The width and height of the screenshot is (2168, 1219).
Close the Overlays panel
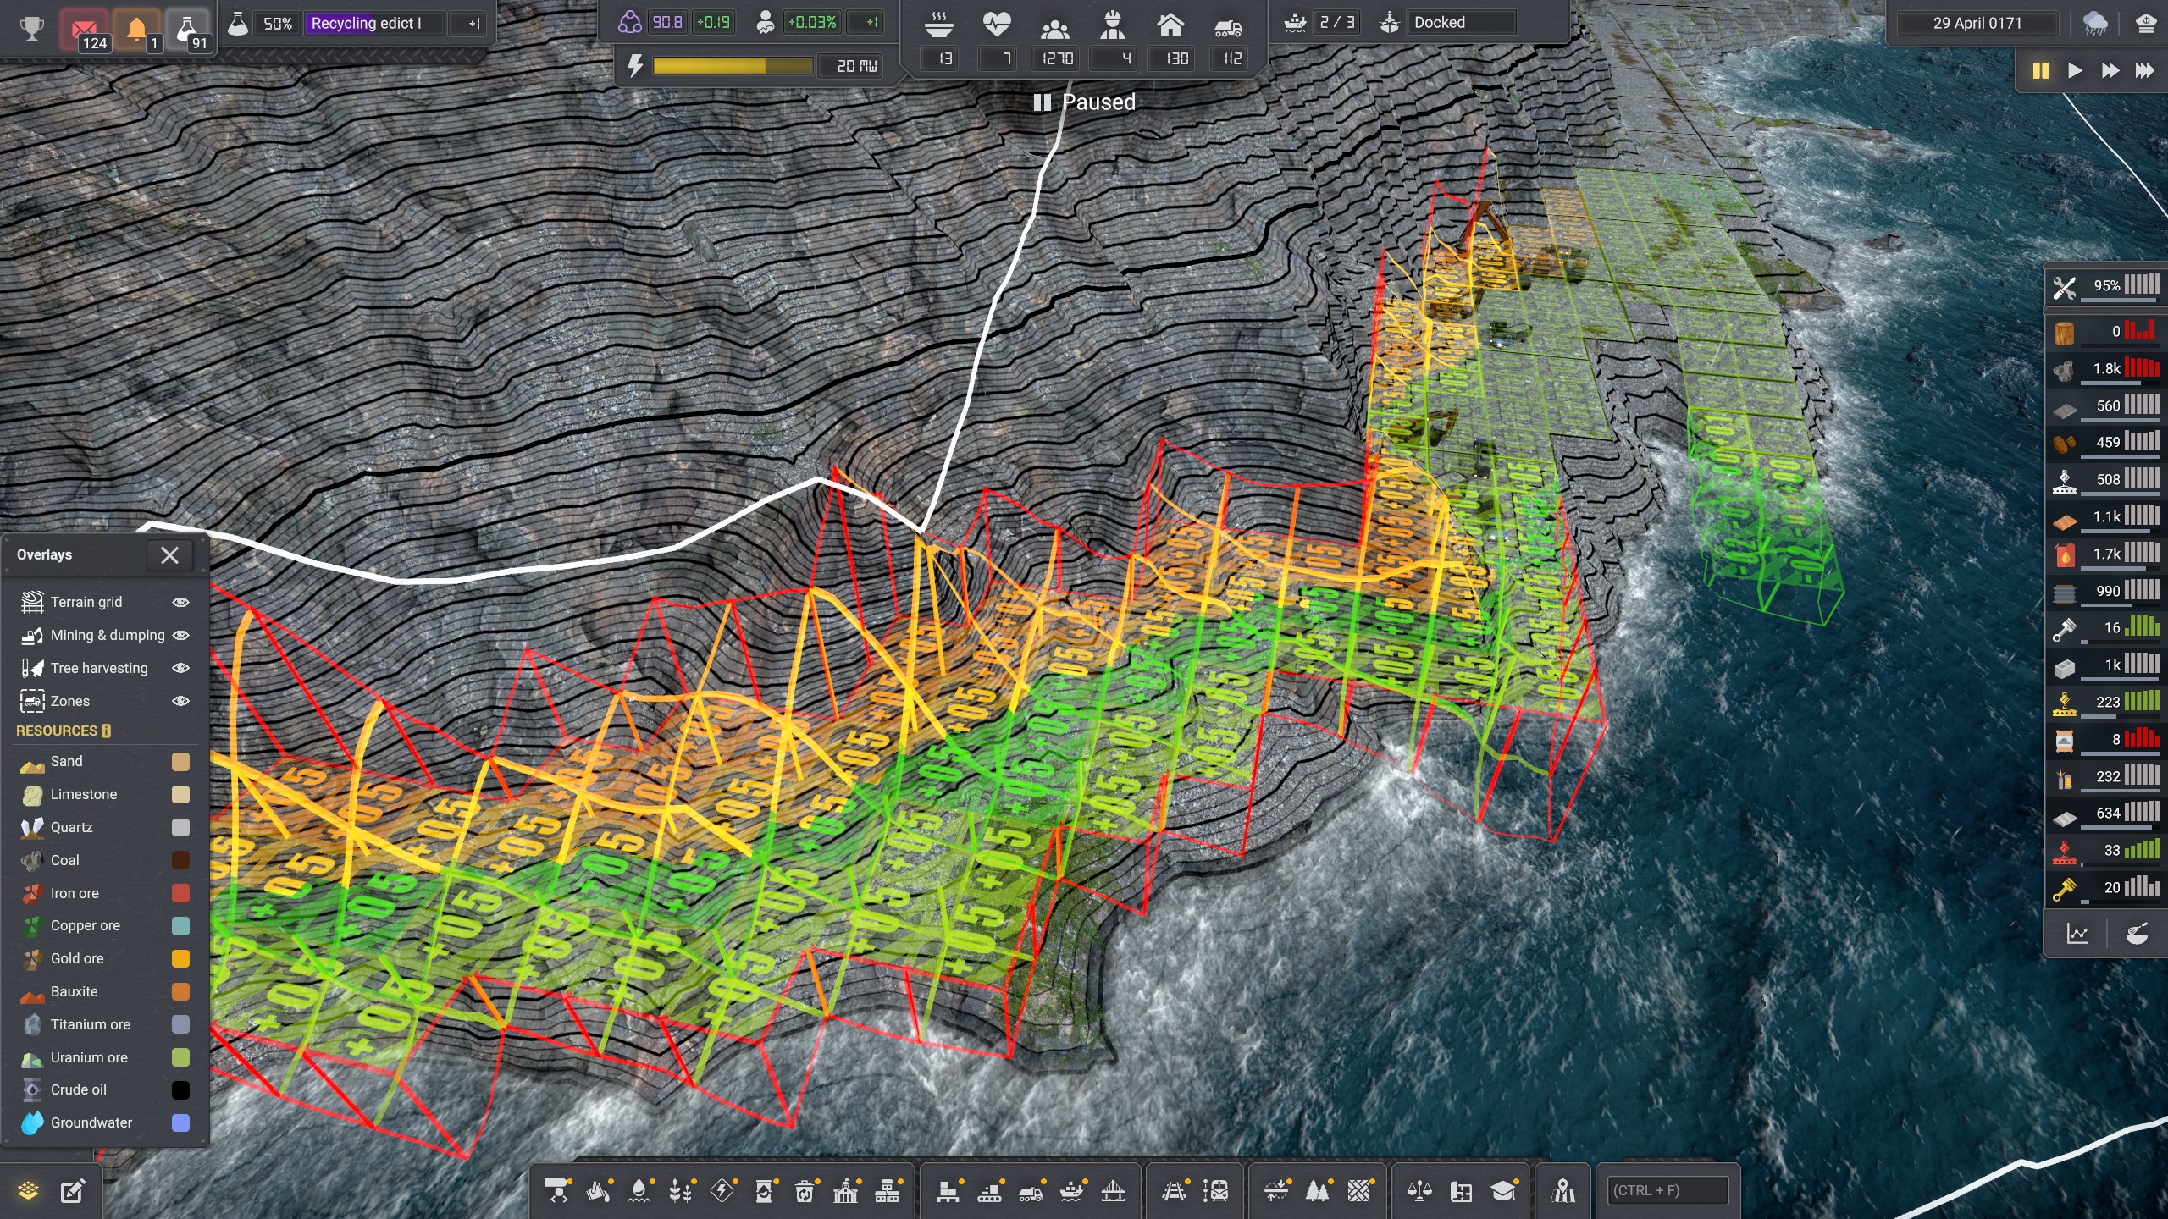[169, 555]
